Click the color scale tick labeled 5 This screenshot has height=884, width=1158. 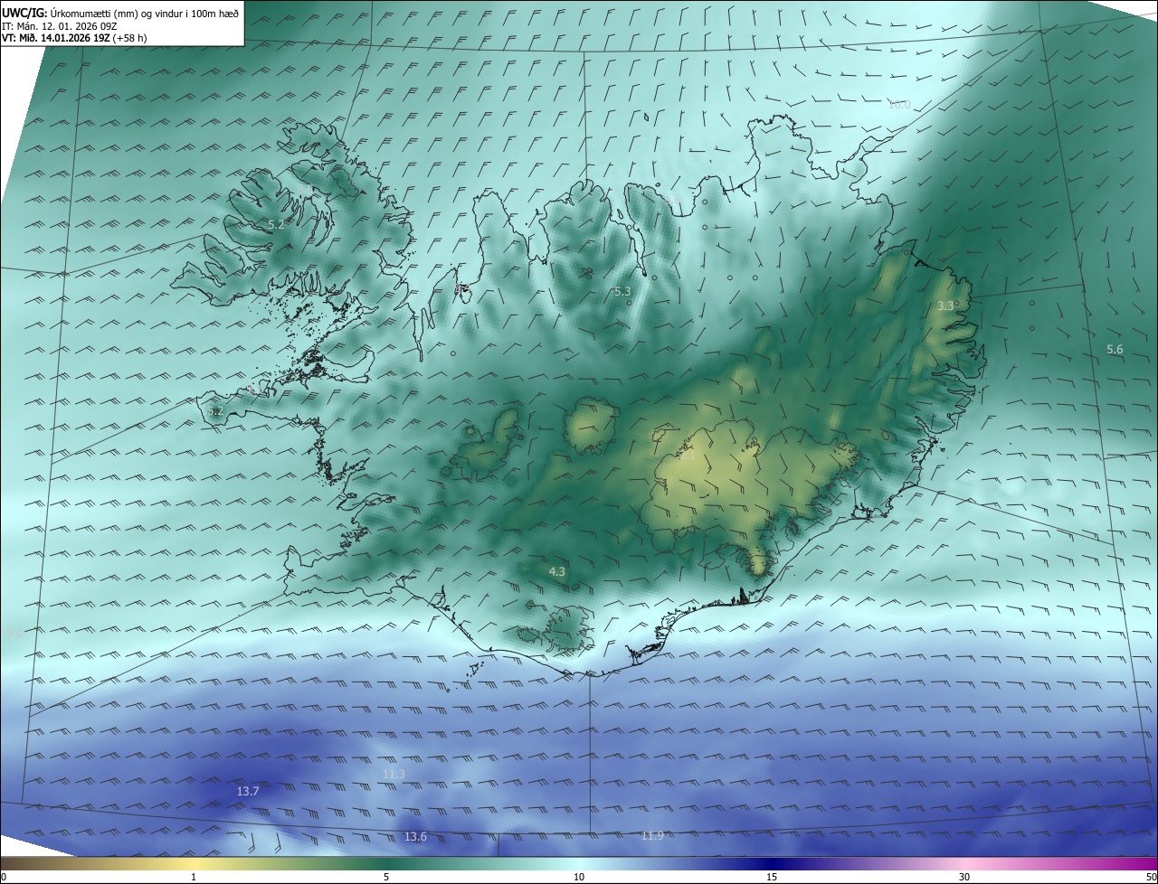[x=386, y=877]
